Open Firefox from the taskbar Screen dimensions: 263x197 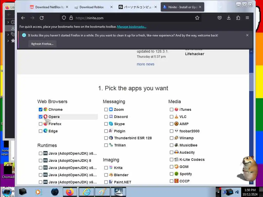click(70, 192)
